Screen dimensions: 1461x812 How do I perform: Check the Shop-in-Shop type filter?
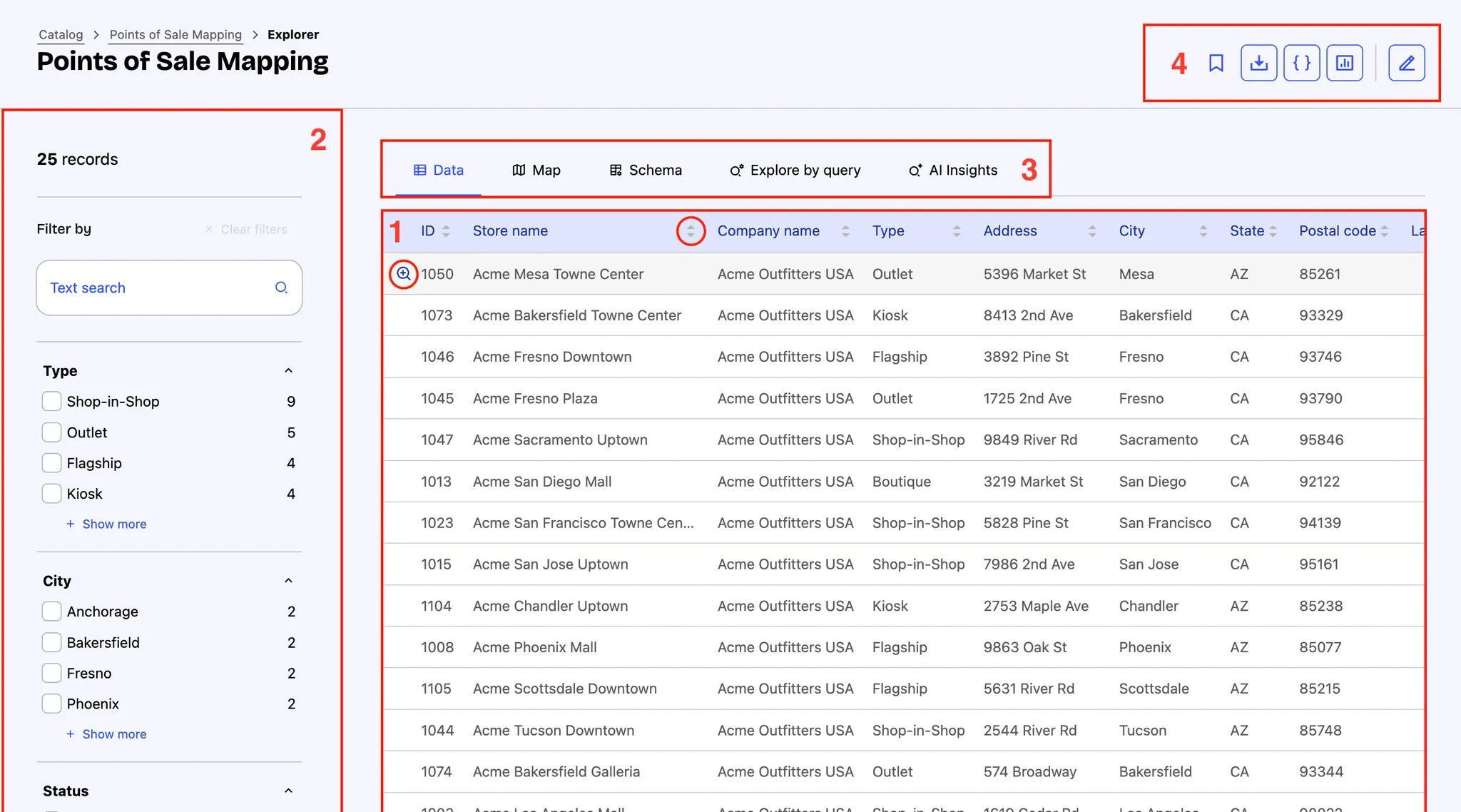point(51,402)
